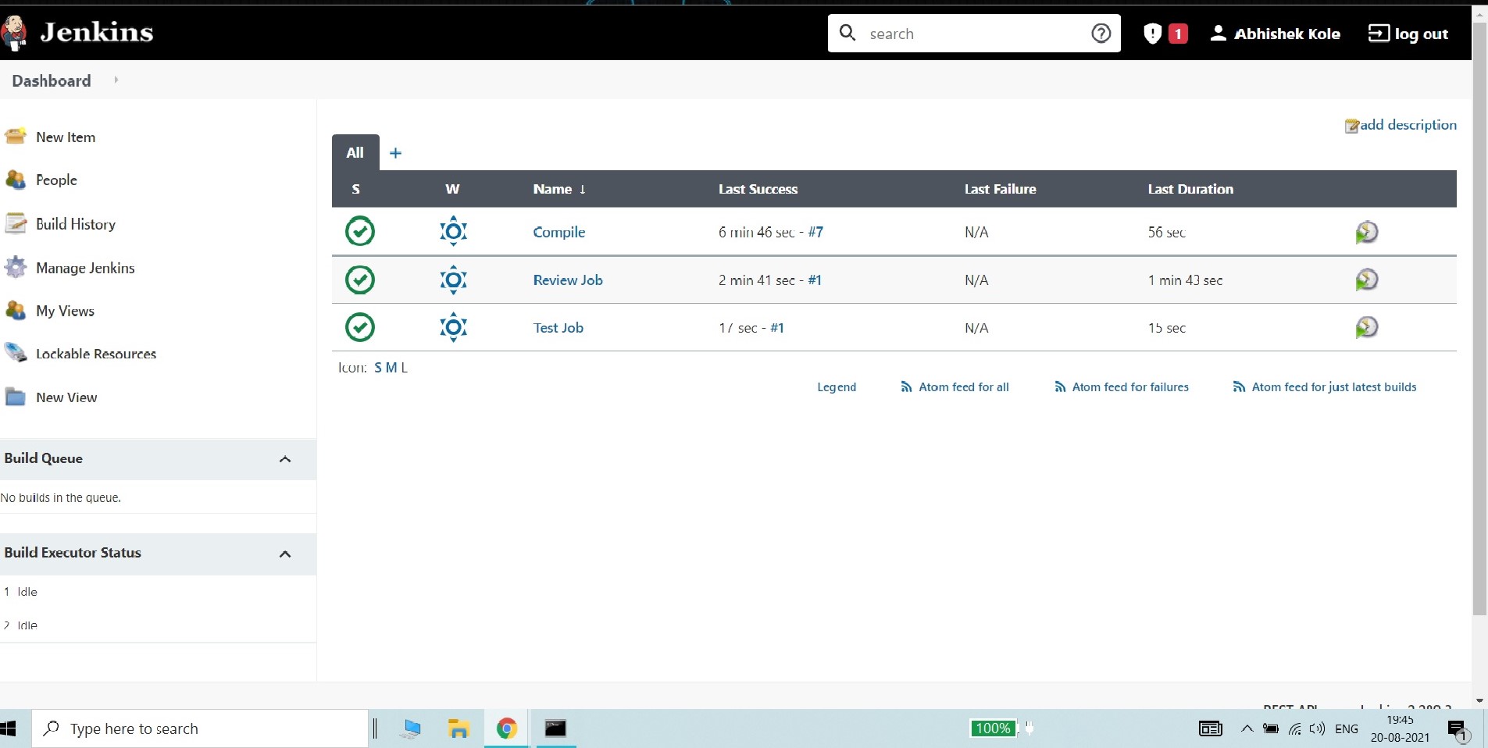
Task: Click the page vertical scrollbar
Action: (x=1479, y=320)
